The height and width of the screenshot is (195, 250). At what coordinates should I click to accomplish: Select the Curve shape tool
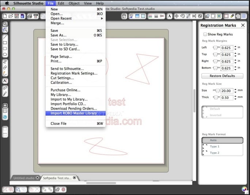coord(5,68)
